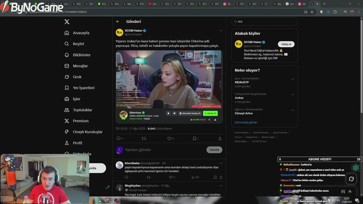Click the green ChatGPT extension bubble
Image resolution: width=363 pixels, height=204 pixels.
click(x=356, y=168)
